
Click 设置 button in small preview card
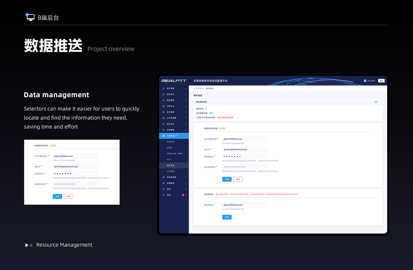57,196
